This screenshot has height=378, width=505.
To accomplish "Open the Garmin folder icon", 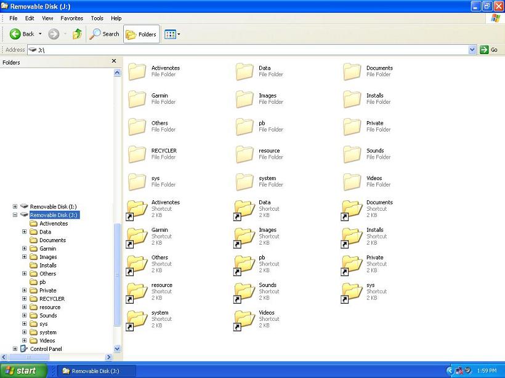I will click(137, 98).
